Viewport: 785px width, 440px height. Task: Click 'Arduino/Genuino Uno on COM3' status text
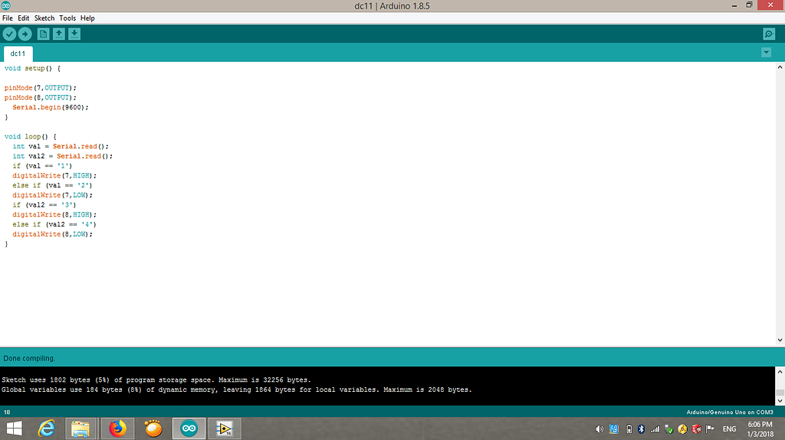(x=730, y=412)
